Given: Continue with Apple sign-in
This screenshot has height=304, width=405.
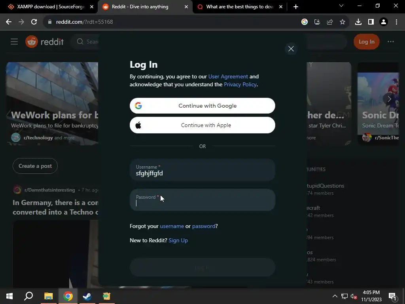Looking at the screenshot, I should click(202, 125).
